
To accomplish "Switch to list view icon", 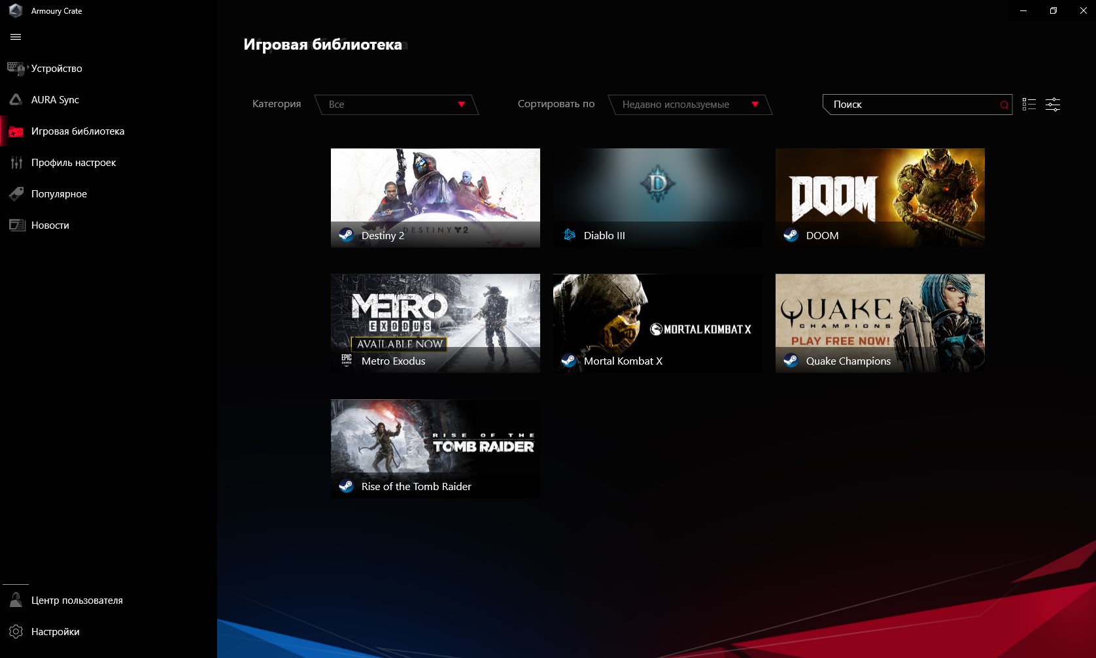I will 1029,105.
